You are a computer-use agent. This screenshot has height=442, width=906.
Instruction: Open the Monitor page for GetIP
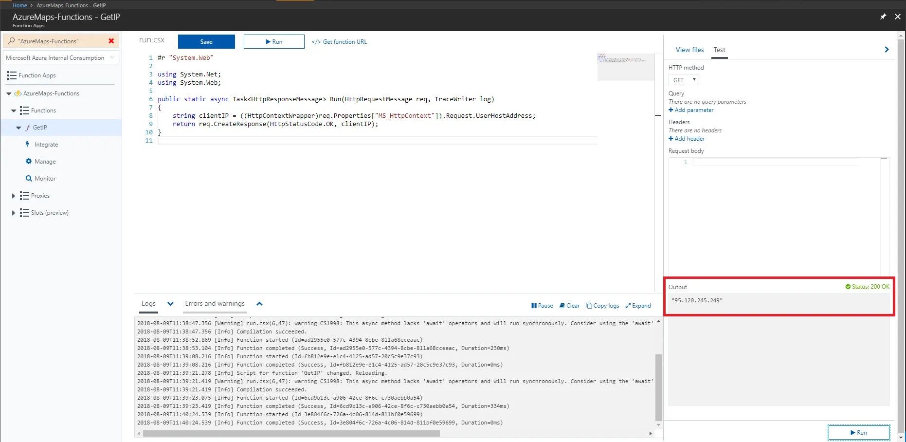pos(45,179)
